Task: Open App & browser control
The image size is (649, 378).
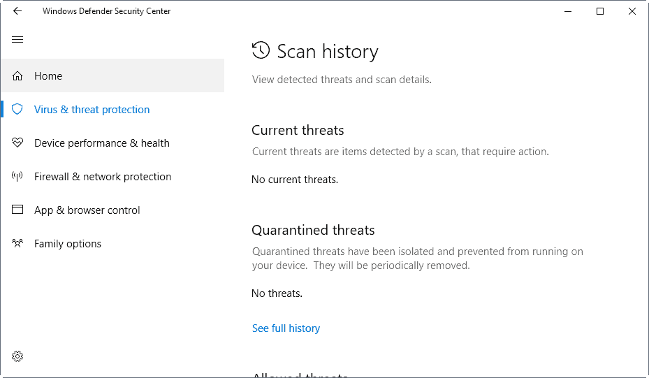Action: pos(112,210)
